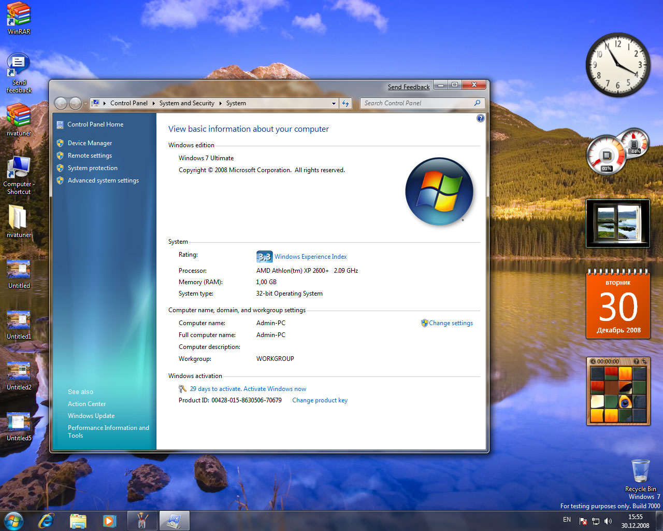Open Windows Explorer from the taskbar
This screenshot has width=663, height=531.
tap(78, 521)
